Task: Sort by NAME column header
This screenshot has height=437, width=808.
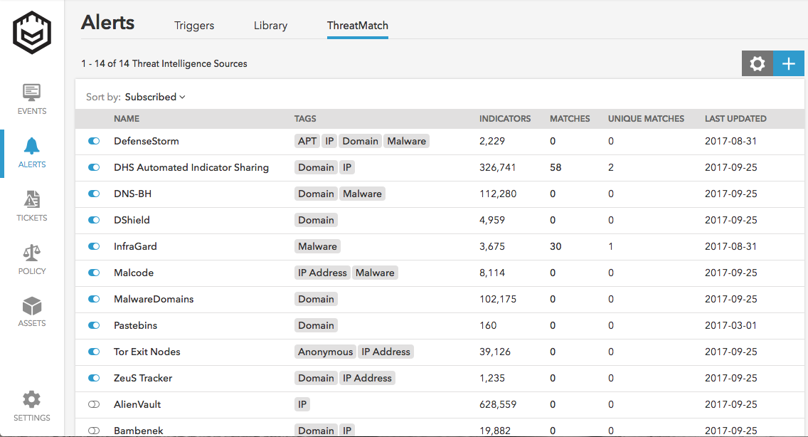Action: pyautogui.click(x=127, y=119)
